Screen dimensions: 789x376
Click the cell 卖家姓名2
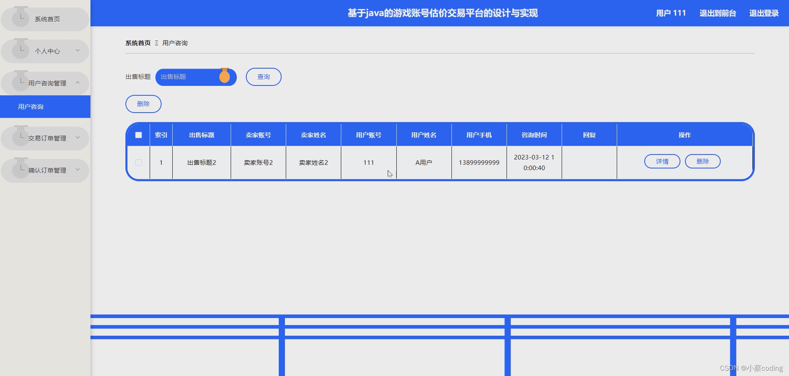point(313,163)
